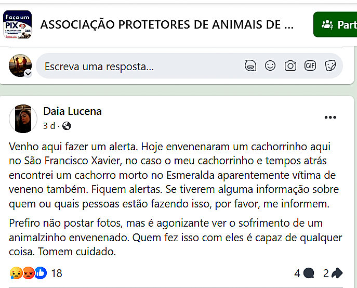The image size is (357, 288).
Task: Click the blue like reaction icon
Action: pyautogui.click(x=40, y=272)
